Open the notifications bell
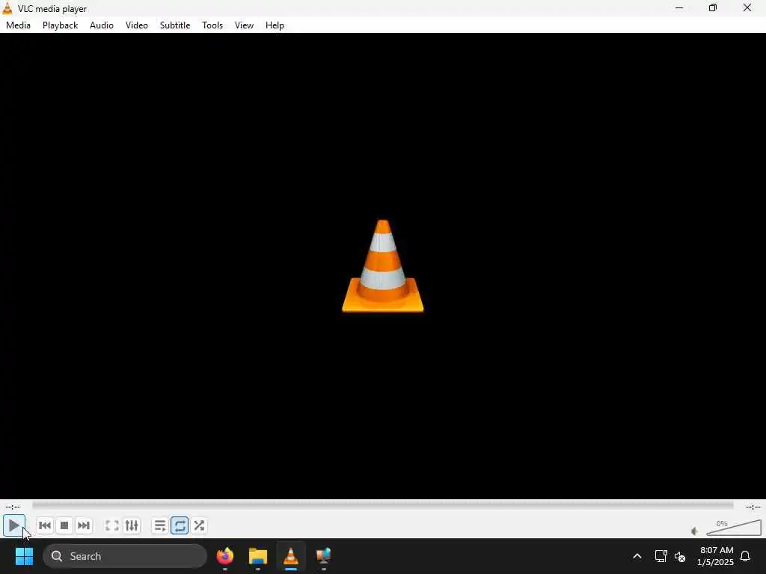Screen dimensions: 766x574 [x=746, y=556]
